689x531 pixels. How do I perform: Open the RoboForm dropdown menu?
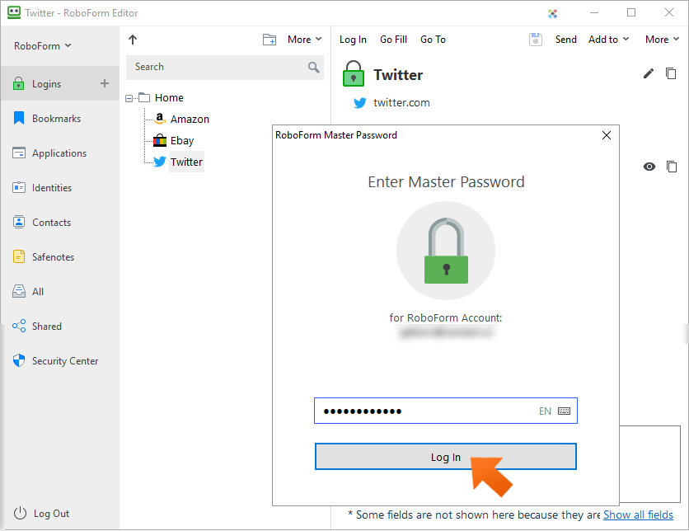tap(43, 45)
